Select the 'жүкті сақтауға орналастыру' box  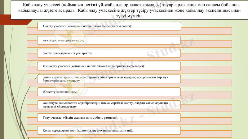[109, 40]
